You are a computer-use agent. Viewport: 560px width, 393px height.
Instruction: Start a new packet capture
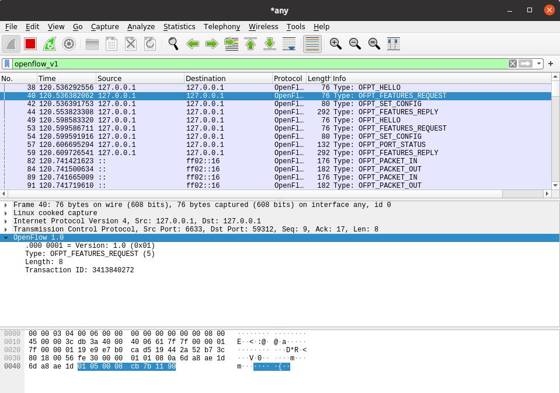tap(11, 44)
